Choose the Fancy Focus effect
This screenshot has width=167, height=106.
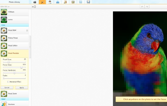[14, 38]
